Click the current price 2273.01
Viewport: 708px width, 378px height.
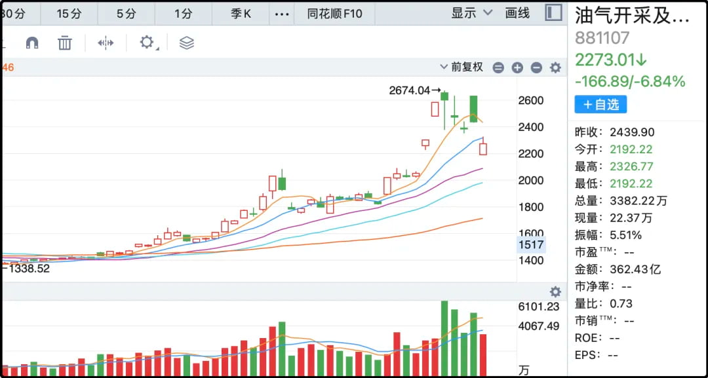(611, 60)
